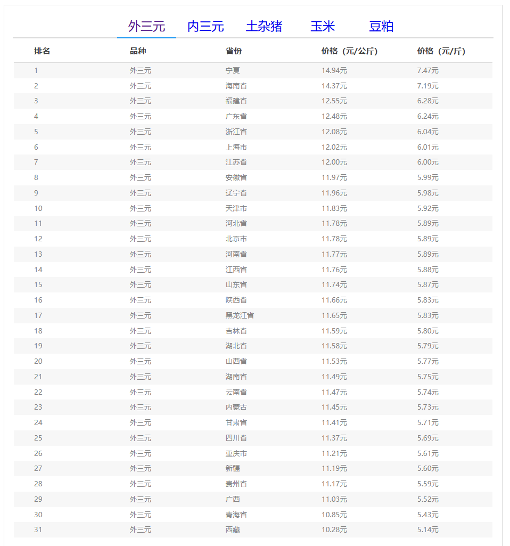Click 海南省 in the province column
The height and width of the screenshot is (546, 510).
236,86
